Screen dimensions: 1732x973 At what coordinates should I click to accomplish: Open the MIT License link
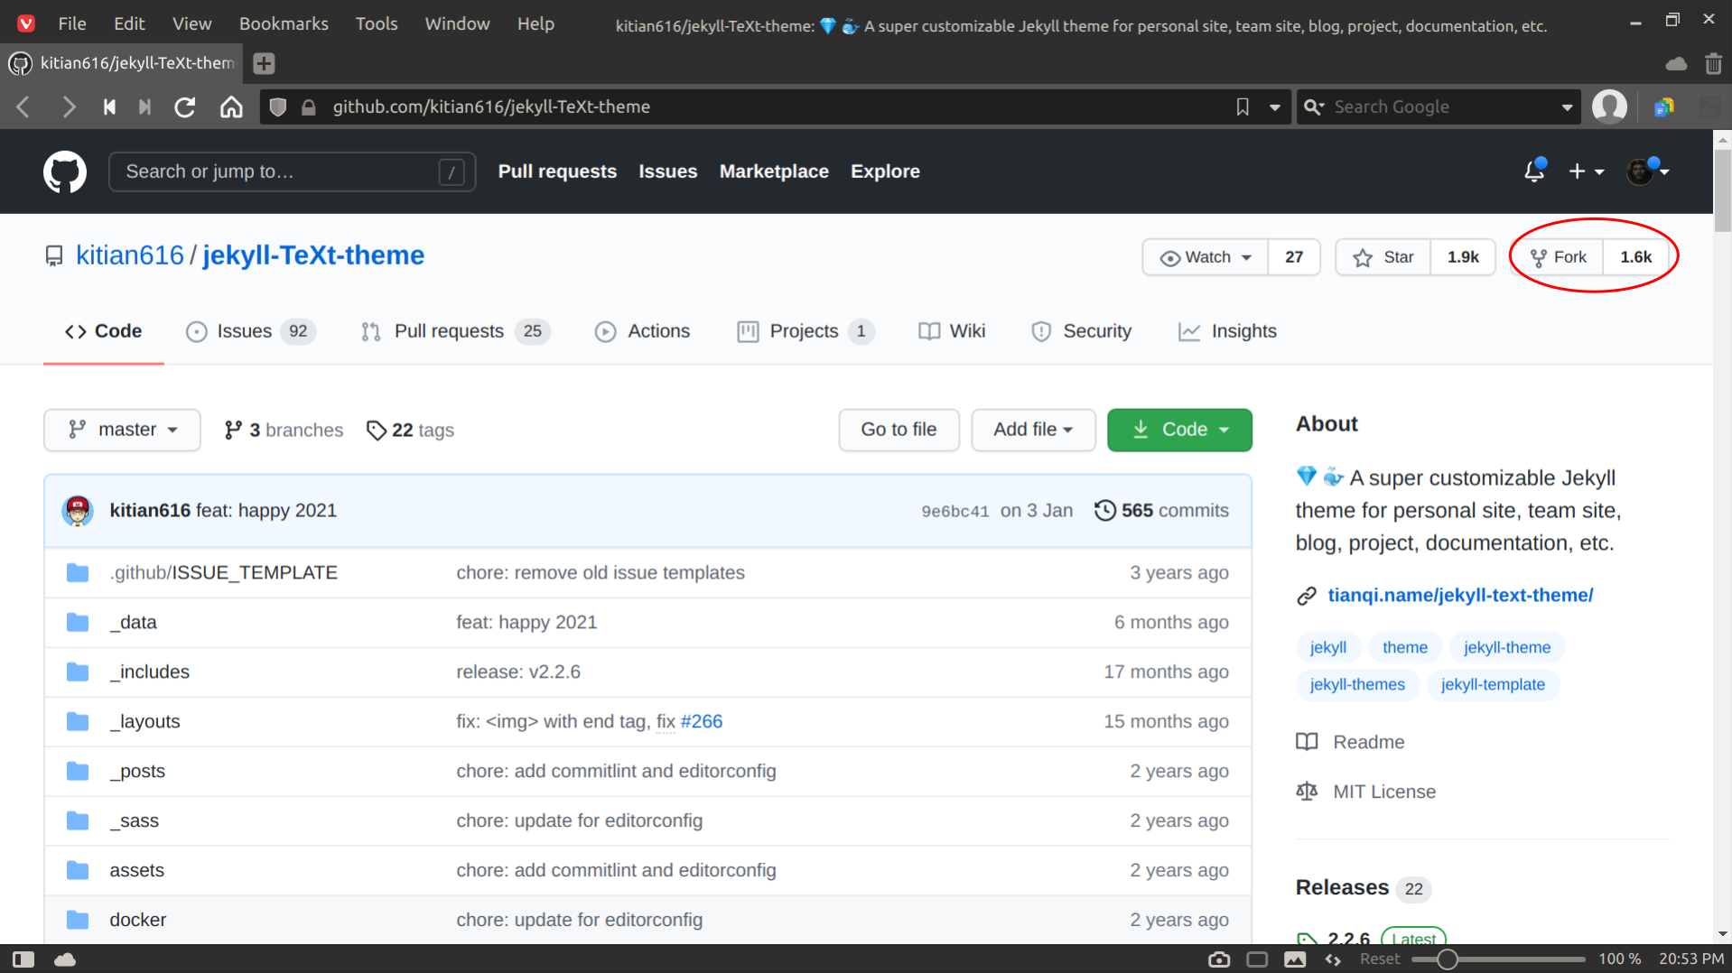[x=1384, y=792]
